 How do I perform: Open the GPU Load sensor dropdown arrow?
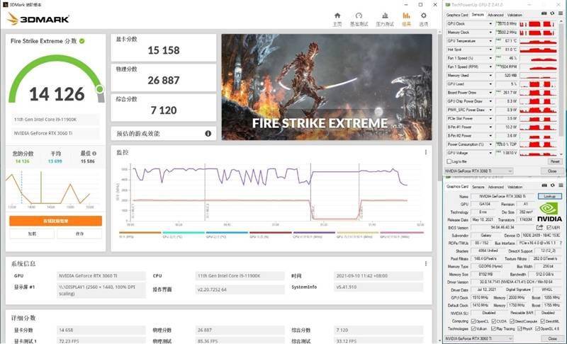[x=490, y=84]
